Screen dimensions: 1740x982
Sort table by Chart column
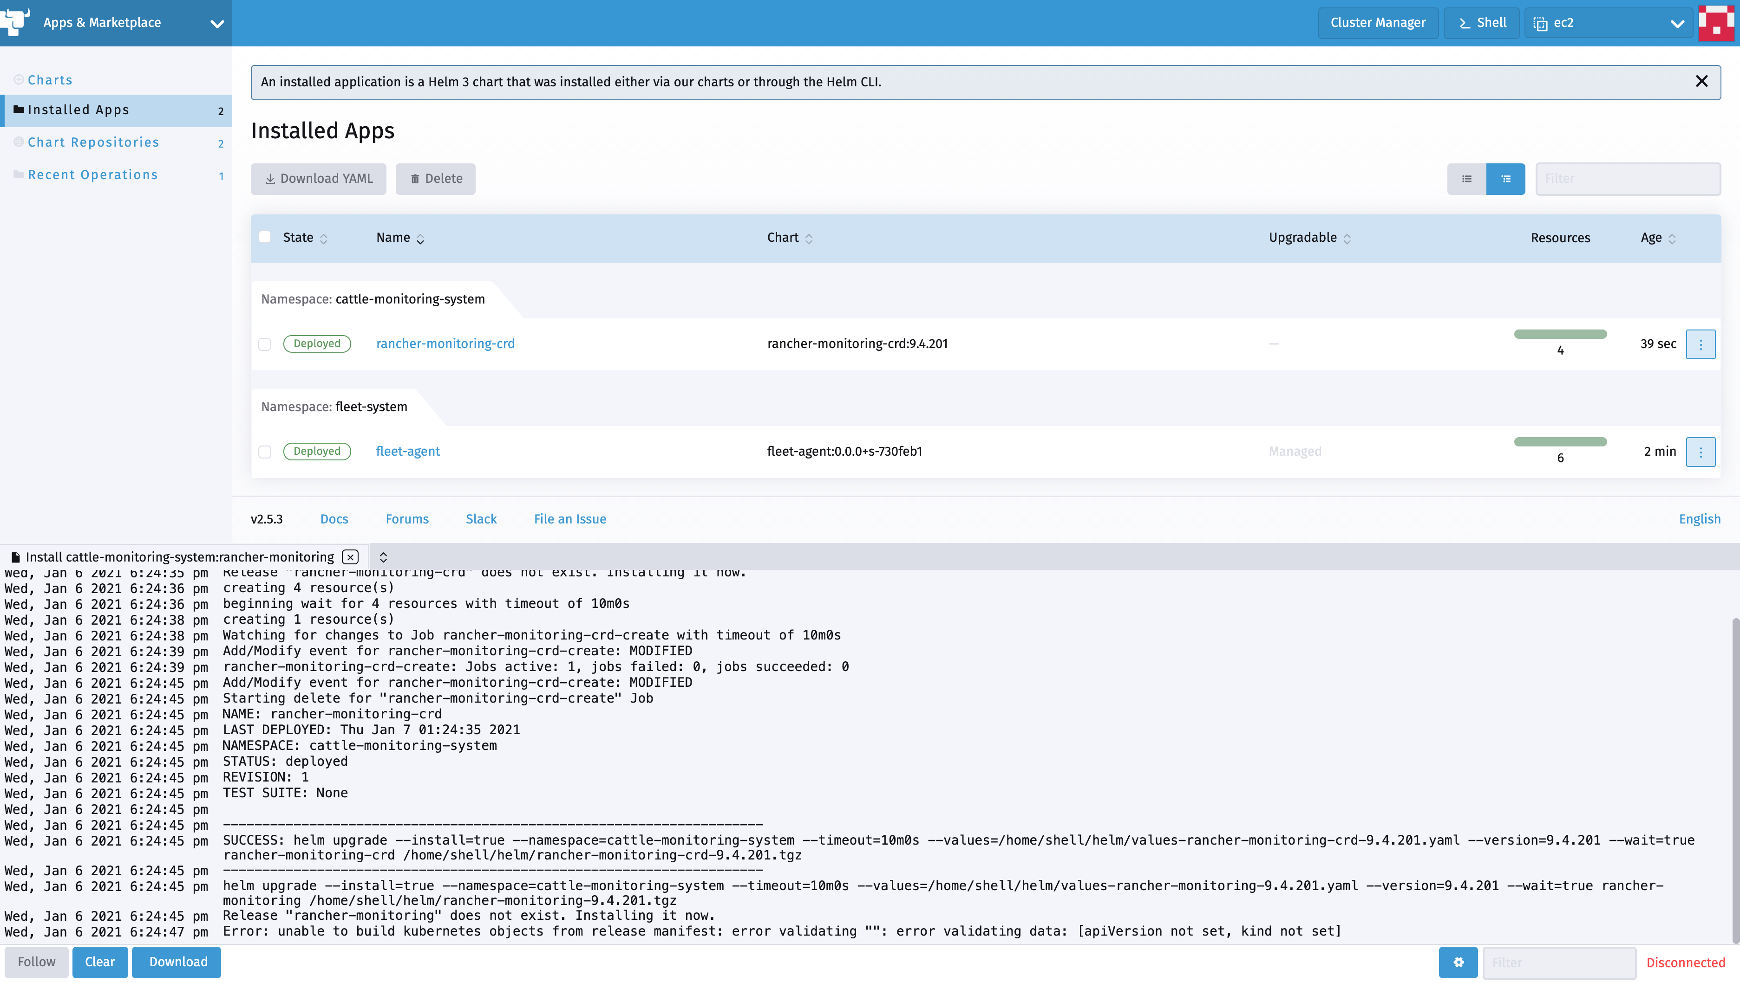point(790,238)
